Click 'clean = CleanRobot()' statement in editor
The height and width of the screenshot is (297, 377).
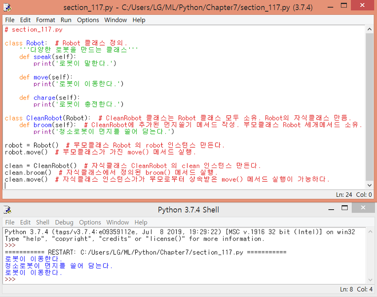tap(40, 166)
